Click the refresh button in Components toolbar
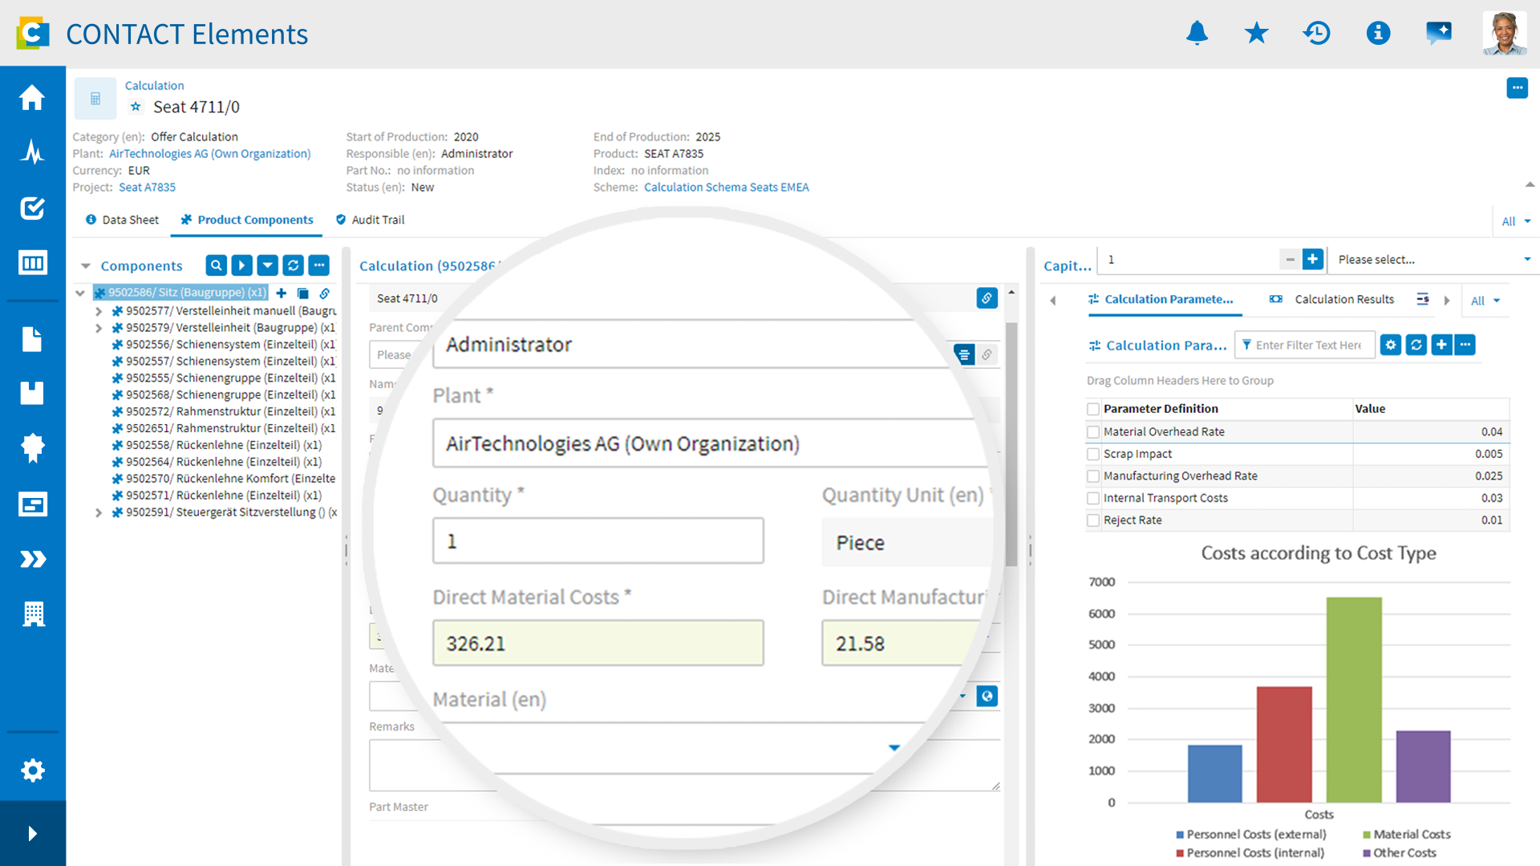The image size is (1540, 866). click(x=294, y=265)
